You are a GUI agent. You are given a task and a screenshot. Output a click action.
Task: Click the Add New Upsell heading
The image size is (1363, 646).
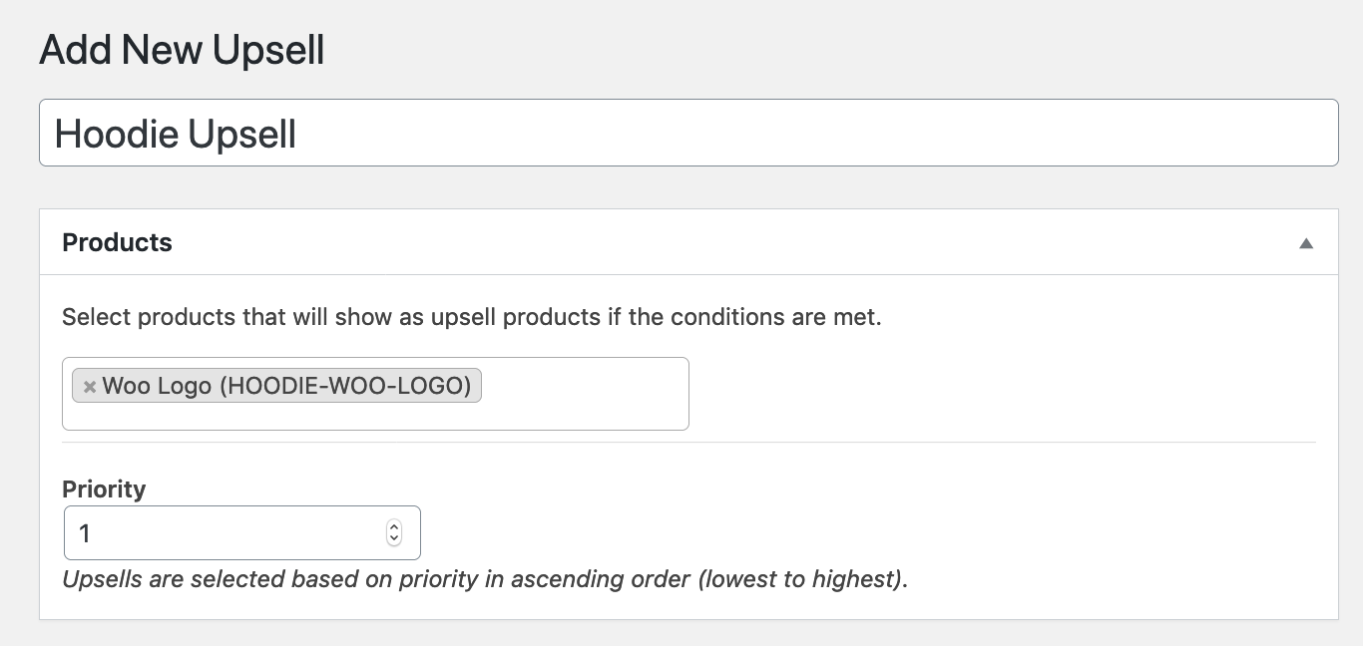(181, 49)
